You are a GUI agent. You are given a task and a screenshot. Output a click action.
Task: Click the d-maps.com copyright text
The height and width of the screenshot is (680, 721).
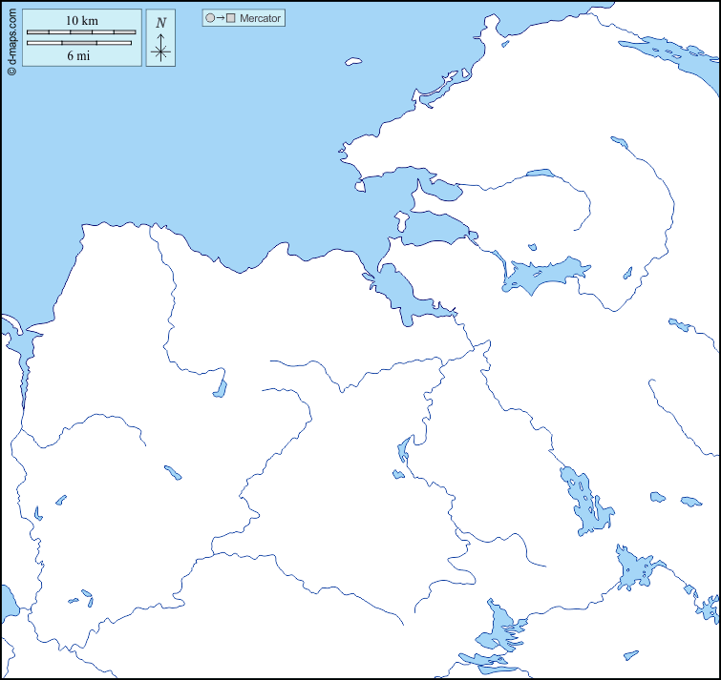(x=11, y=38)
